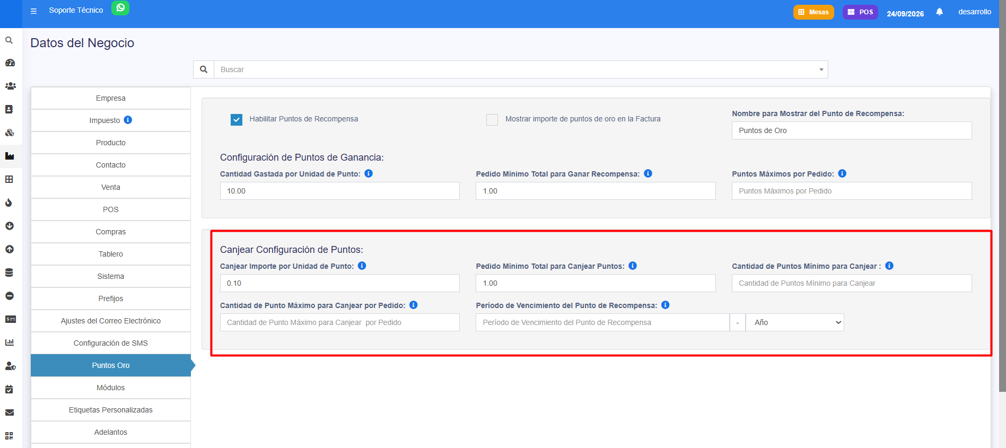
Task: Uncheck Habilitar Puntos de Recompensa
Action: coord(237,120)
